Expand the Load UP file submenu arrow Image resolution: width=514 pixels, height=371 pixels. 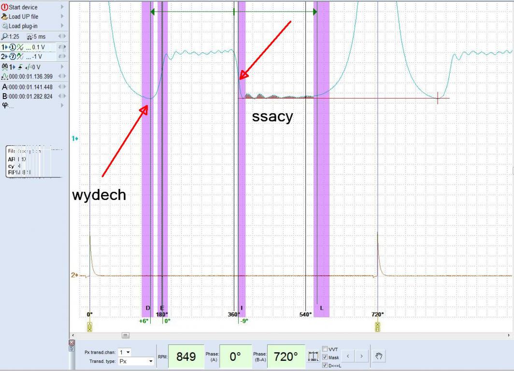click(62, 16)
